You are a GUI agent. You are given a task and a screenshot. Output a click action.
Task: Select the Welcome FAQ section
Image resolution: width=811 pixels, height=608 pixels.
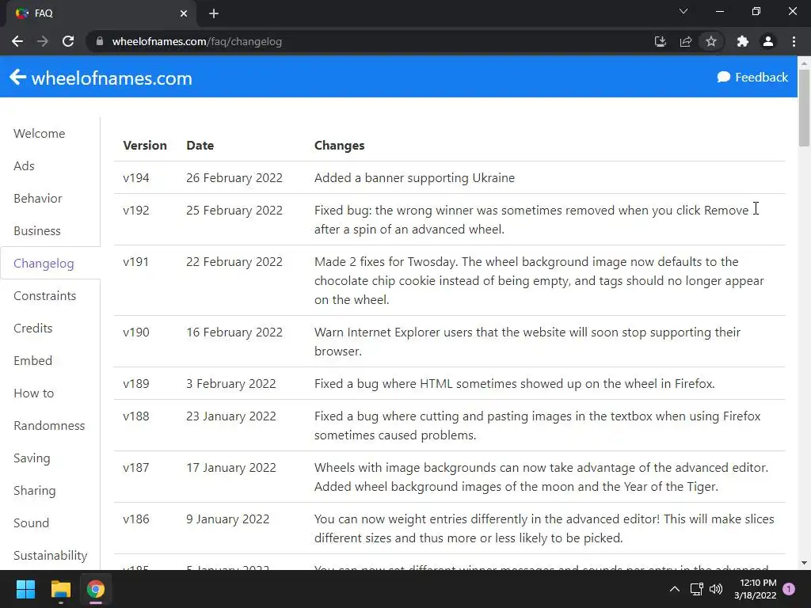[x=40, y=133]
